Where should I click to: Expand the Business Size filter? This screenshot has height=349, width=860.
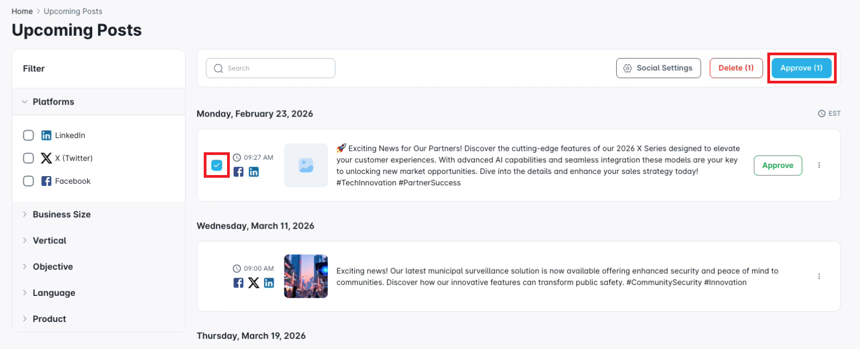[25, 215]
